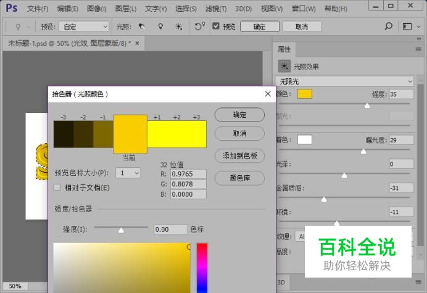Image resolution: width=427 pixels, height=293 pixels.
Task: Click the R value field 0.9765
Action: coord(188,174)
